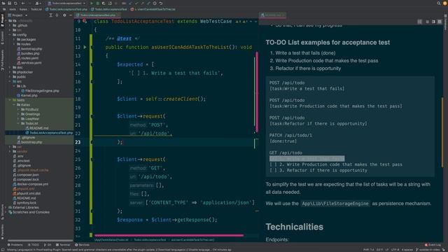Click the TodoList breadcrumb in the navigation bar
Viewport: 448px width, 252px height.
point(36,9)
